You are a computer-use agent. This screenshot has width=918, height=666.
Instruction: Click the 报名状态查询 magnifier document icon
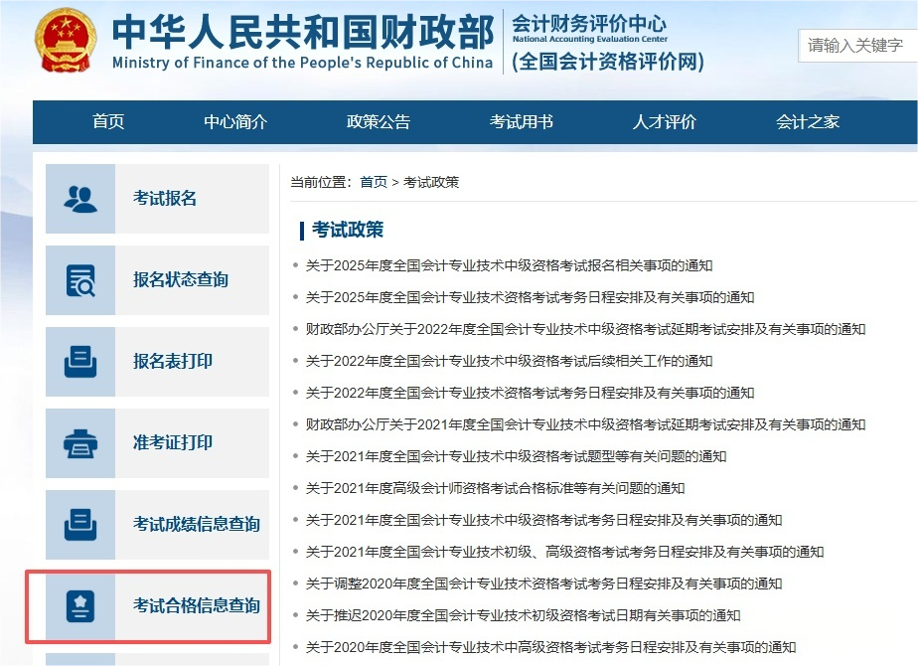point(79,279)
